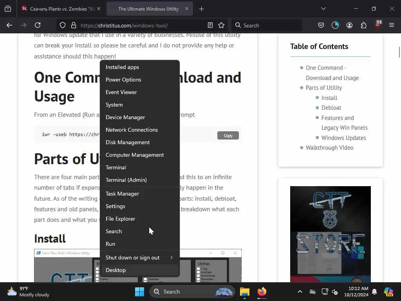Open Installed apps from the menu
401x301 pixels.
point(140,67)
